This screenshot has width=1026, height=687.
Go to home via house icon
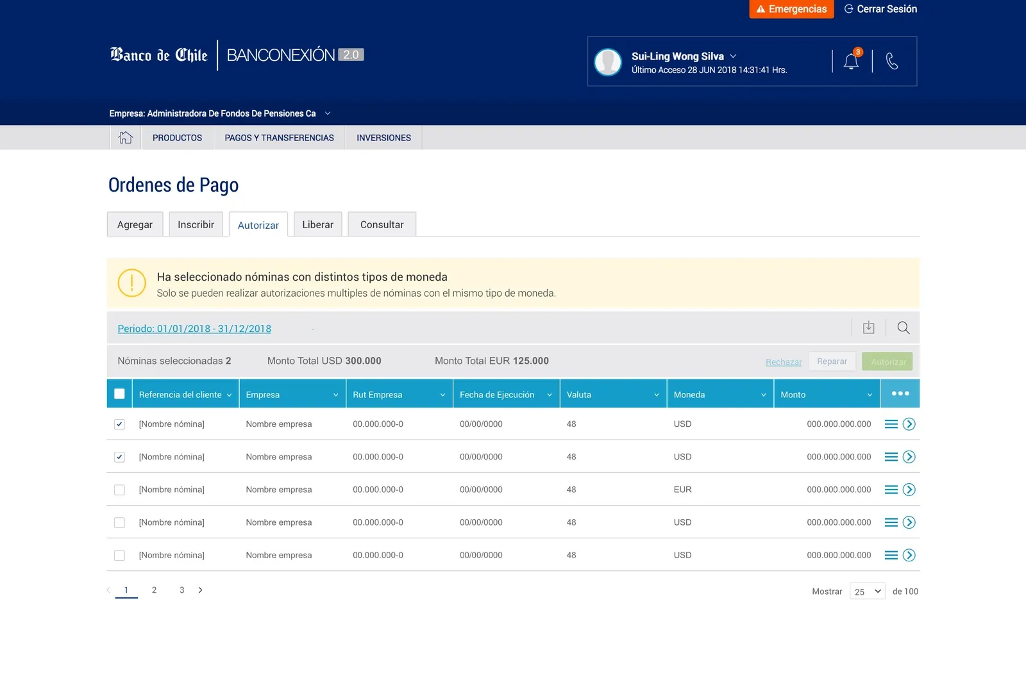[126, 137]
